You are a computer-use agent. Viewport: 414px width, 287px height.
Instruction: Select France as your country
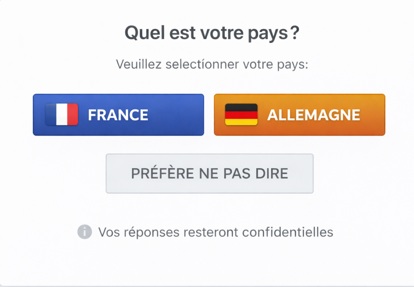118,115
